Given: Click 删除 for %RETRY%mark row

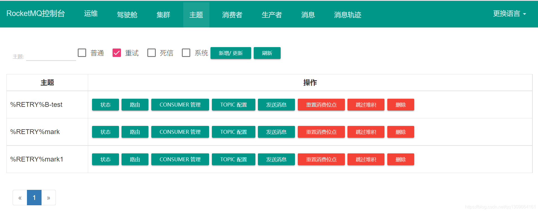Looking at the screenshot, I should 401,132.
